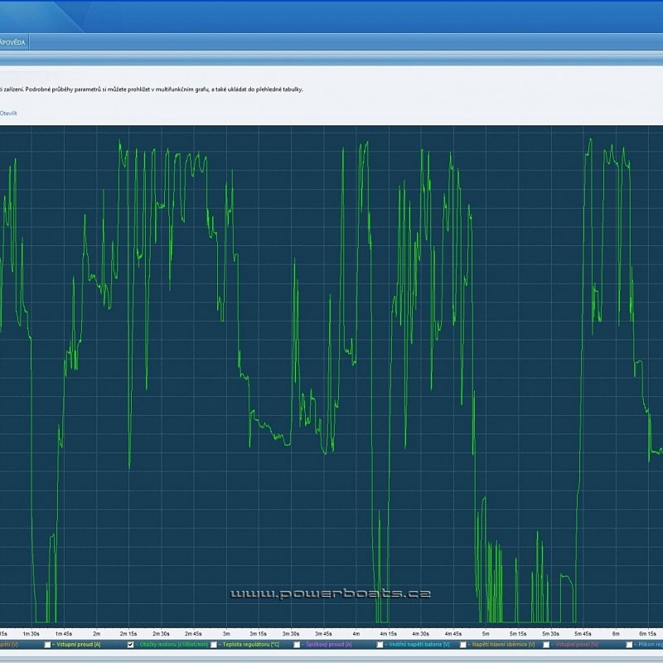
Task: Show the Špičkový proud [A] series
Action: [x=297, y=644]
